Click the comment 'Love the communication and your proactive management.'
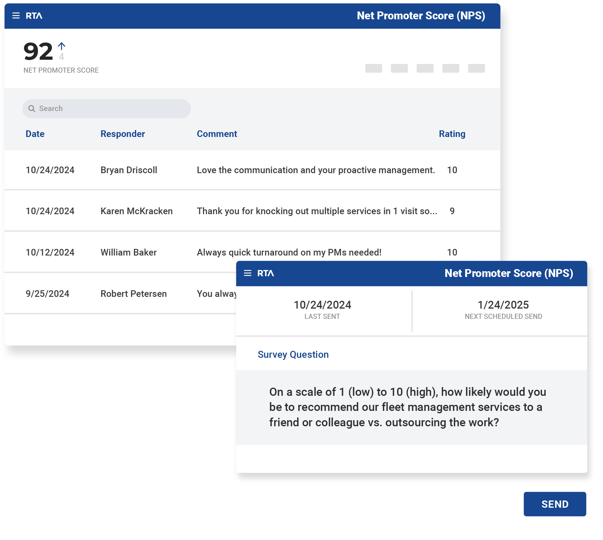 316,170
